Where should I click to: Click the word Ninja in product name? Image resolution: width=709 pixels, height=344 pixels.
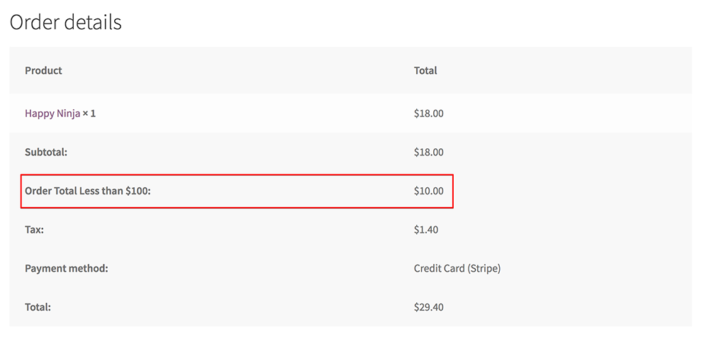click(x=68, y=113)
